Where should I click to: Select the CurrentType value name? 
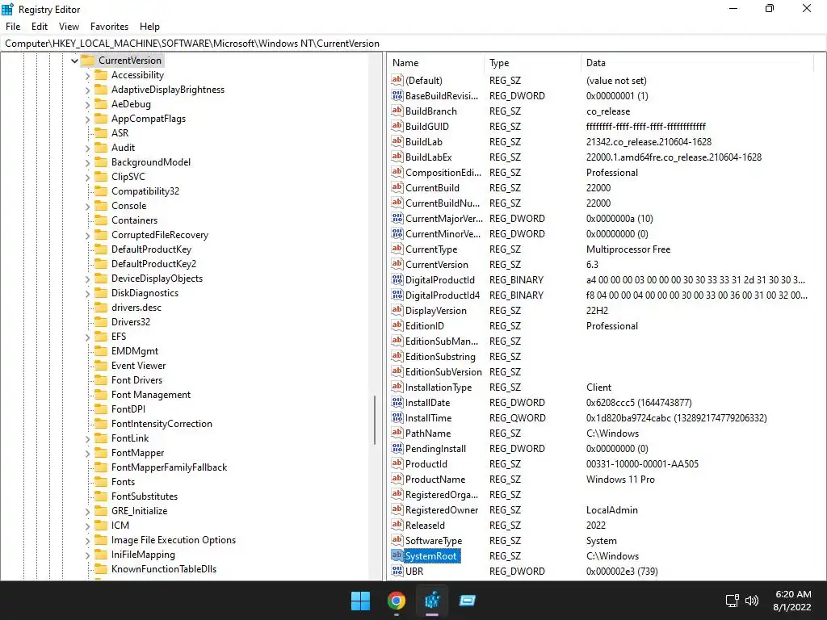[431, 249]
